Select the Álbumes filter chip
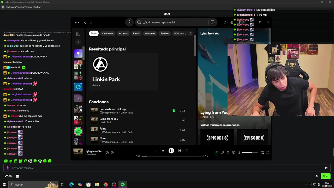 pyautogui.click(x=150, y=33)
